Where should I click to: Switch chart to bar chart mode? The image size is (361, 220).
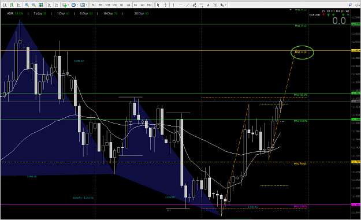5,5
